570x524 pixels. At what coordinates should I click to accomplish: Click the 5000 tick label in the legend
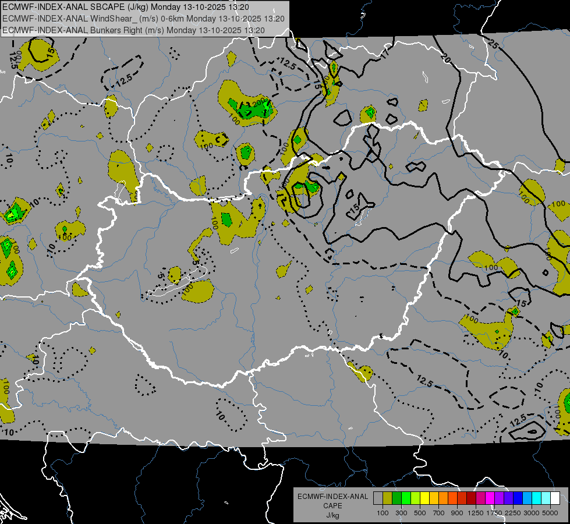(550, 513)
